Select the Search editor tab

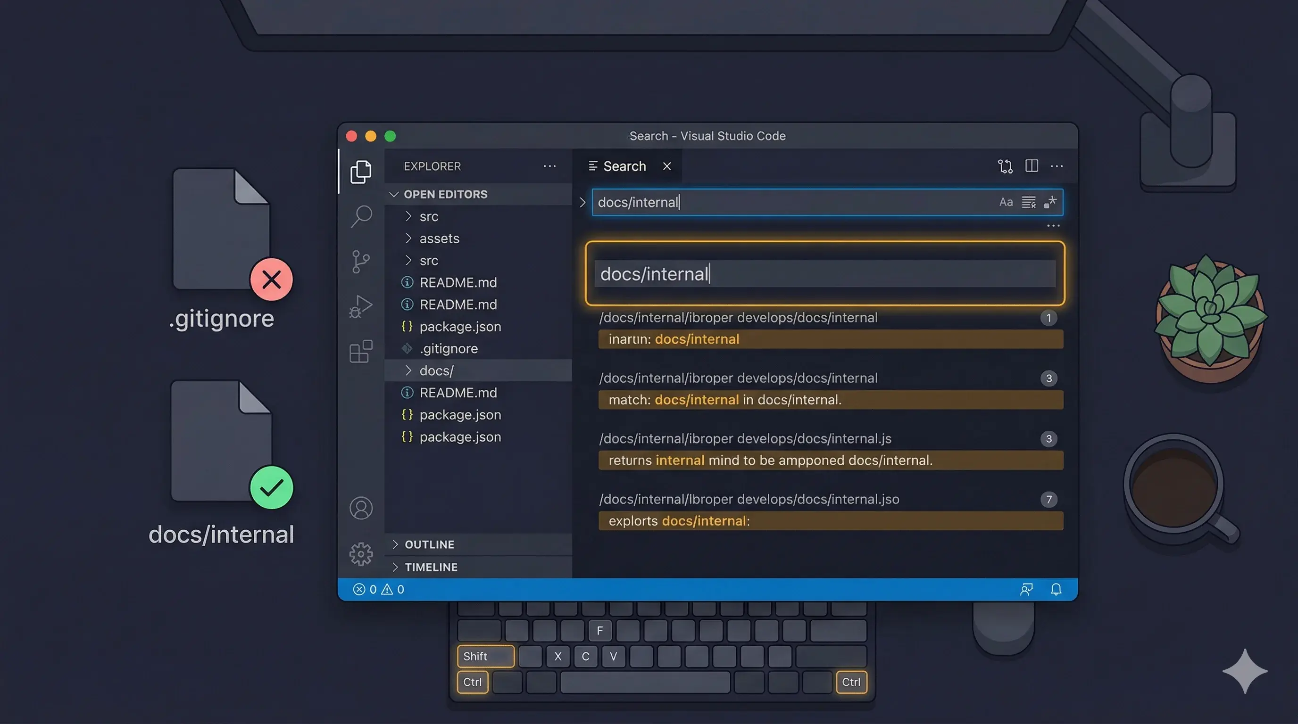[624, 166]
